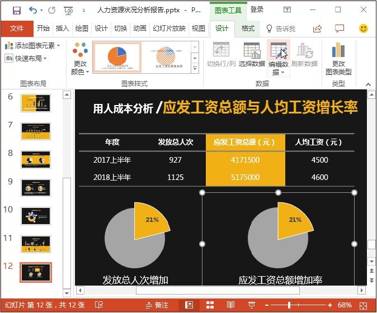Click the zoom slider in status bar
Image resolution: width=377 pixels, height=313 pixels.
(x=289, y=305)
